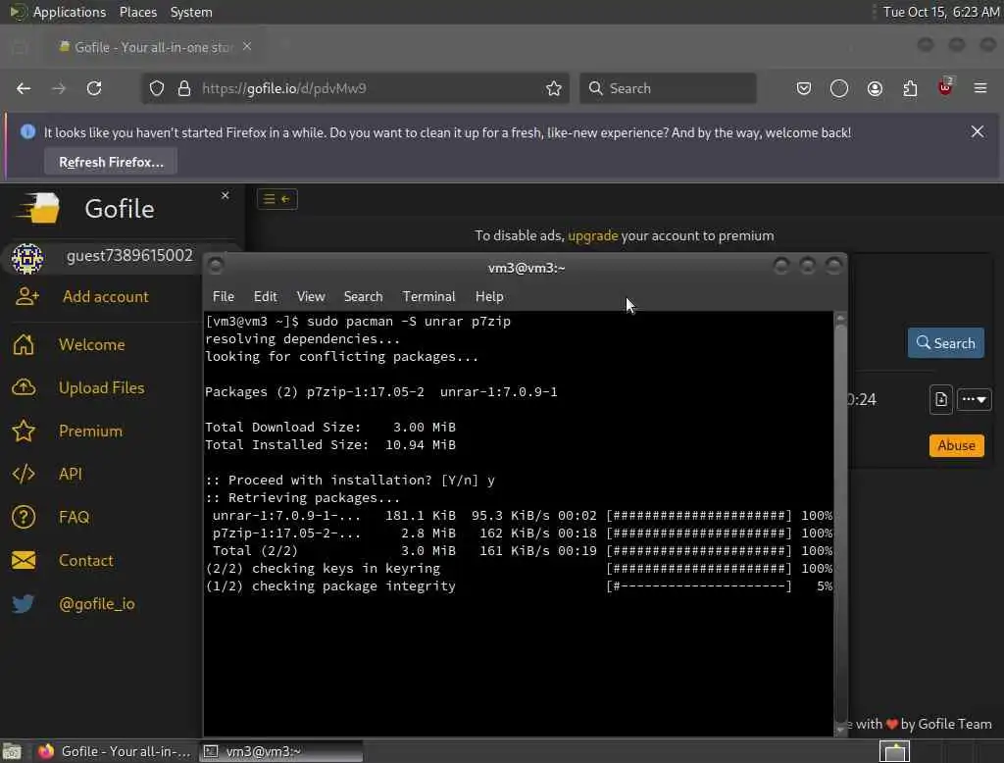Open Firefox hamburger application menu
Screen dimensions: 1004x763
tap(980, 88)
